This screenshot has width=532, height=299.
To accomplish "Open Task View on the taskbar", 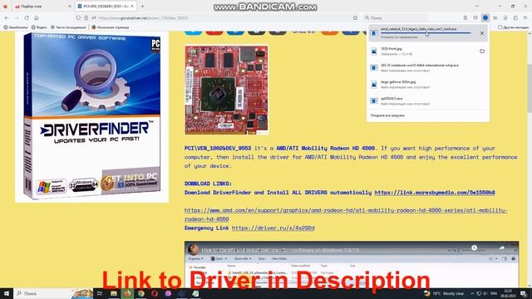I will (x=100, y=293).
